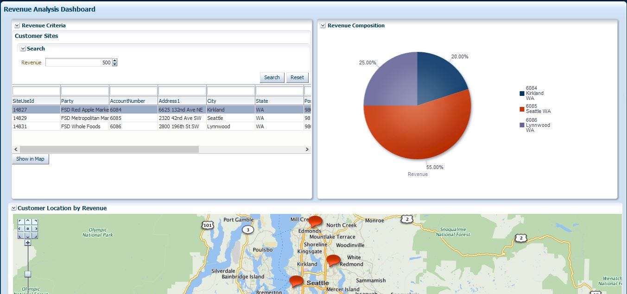Viewport: 627px width, 294px height.
Task: Click into the Revenue input field
Action: [78, 63]
